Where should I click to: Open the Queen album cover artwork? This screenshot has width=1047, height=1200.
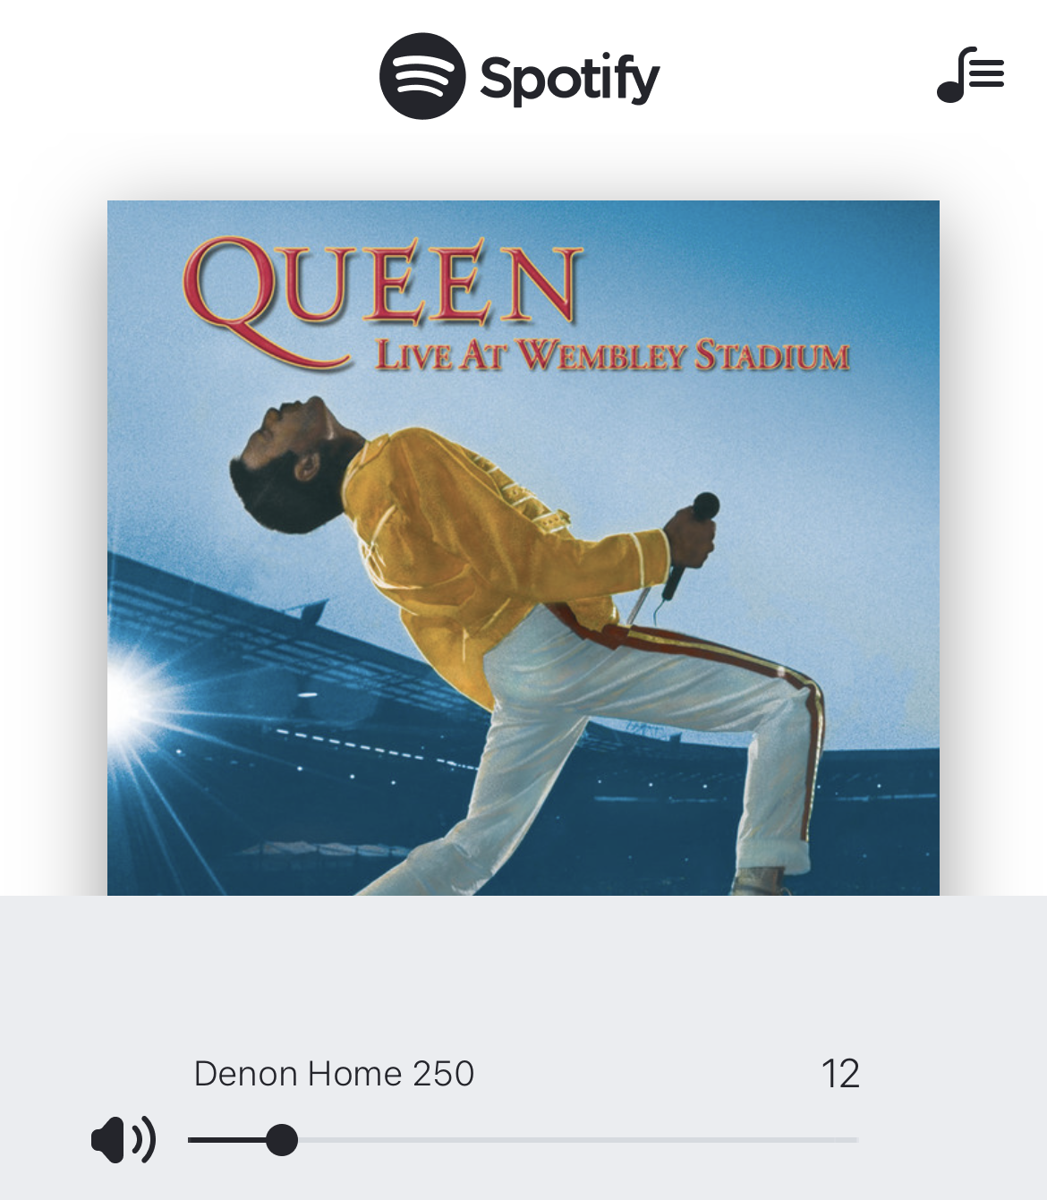[x=523, y=548]
